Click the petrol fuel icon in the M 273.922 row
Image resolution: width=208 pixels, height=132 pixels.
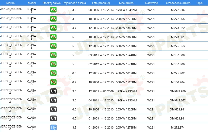click(53, 28)
